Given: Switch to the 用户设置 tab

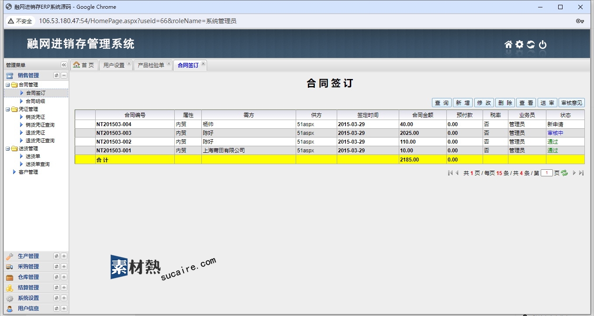Looking at the screenshot, I should (x=114, y=65).
